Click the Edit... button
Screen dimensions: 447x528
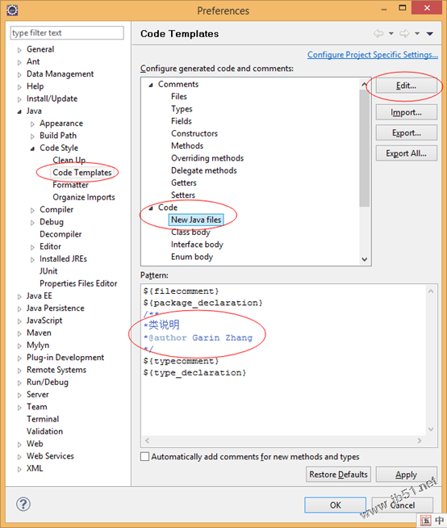pos(407,86)
